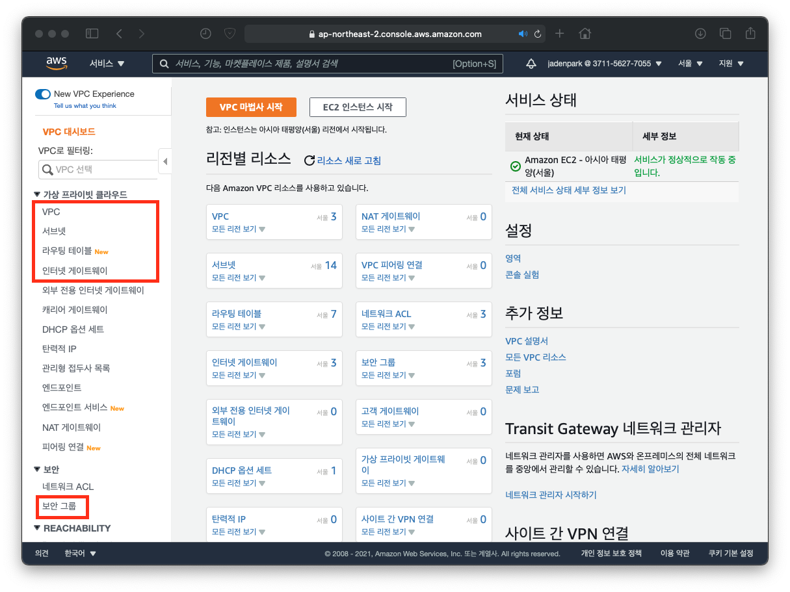Open 보안 그룹 in the sidebar
The image size is (790, 592).
(x=59, y=506)
